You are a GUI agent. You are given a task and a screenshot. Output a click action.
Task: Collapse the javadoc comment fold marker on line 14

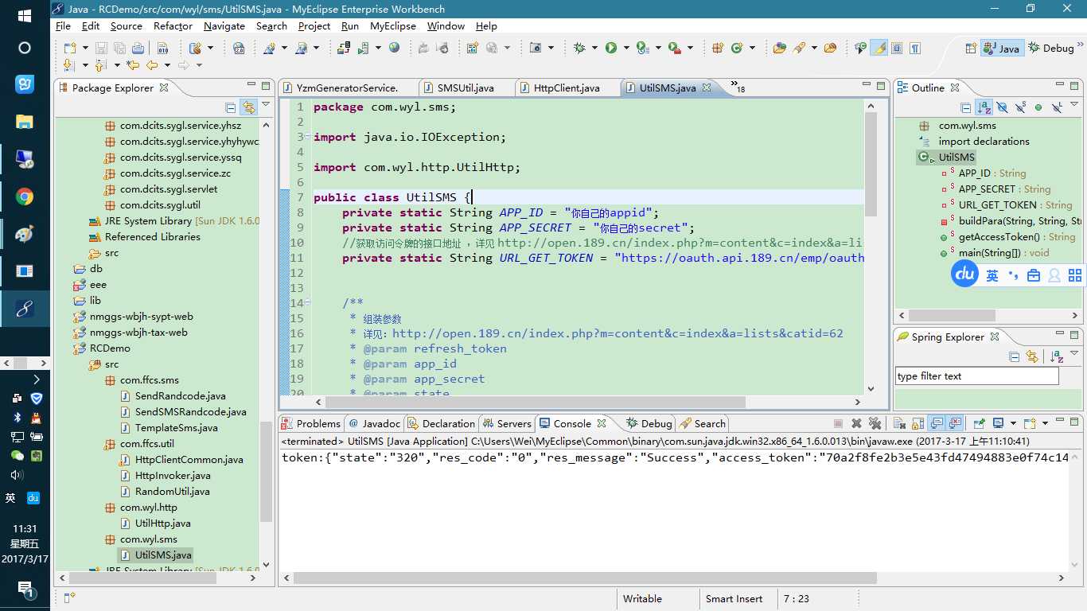tap(307, 303)
